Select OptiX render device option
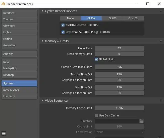The width and height of the screenshot is (164, 138). click(112, 18)
